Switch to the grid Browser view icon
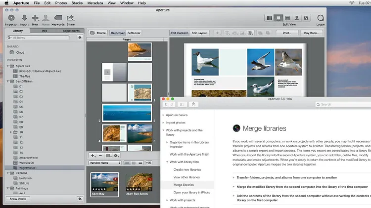The width and height of the screenshot is (371, 208). 269,18
